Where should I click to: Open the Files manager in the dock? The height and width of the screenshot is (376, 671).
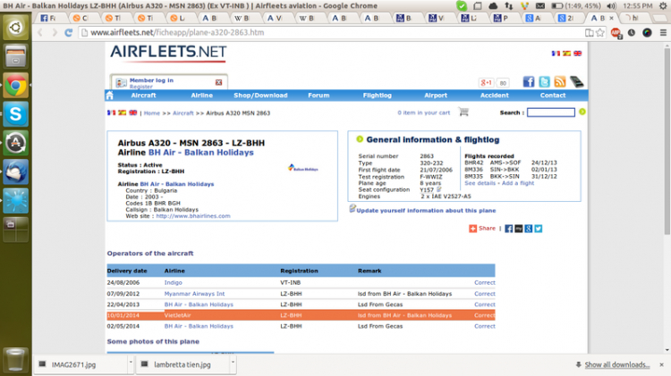(15, 56)
